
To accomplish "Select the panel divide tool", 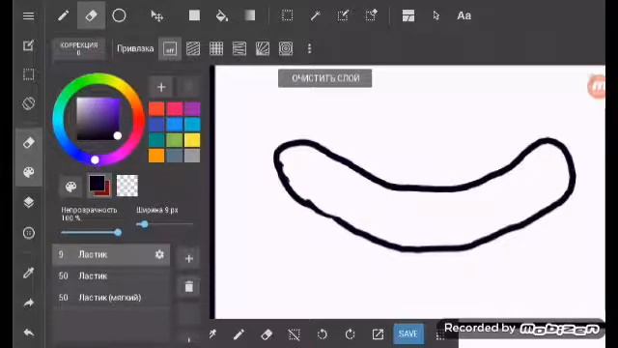I will pos(407,15).
